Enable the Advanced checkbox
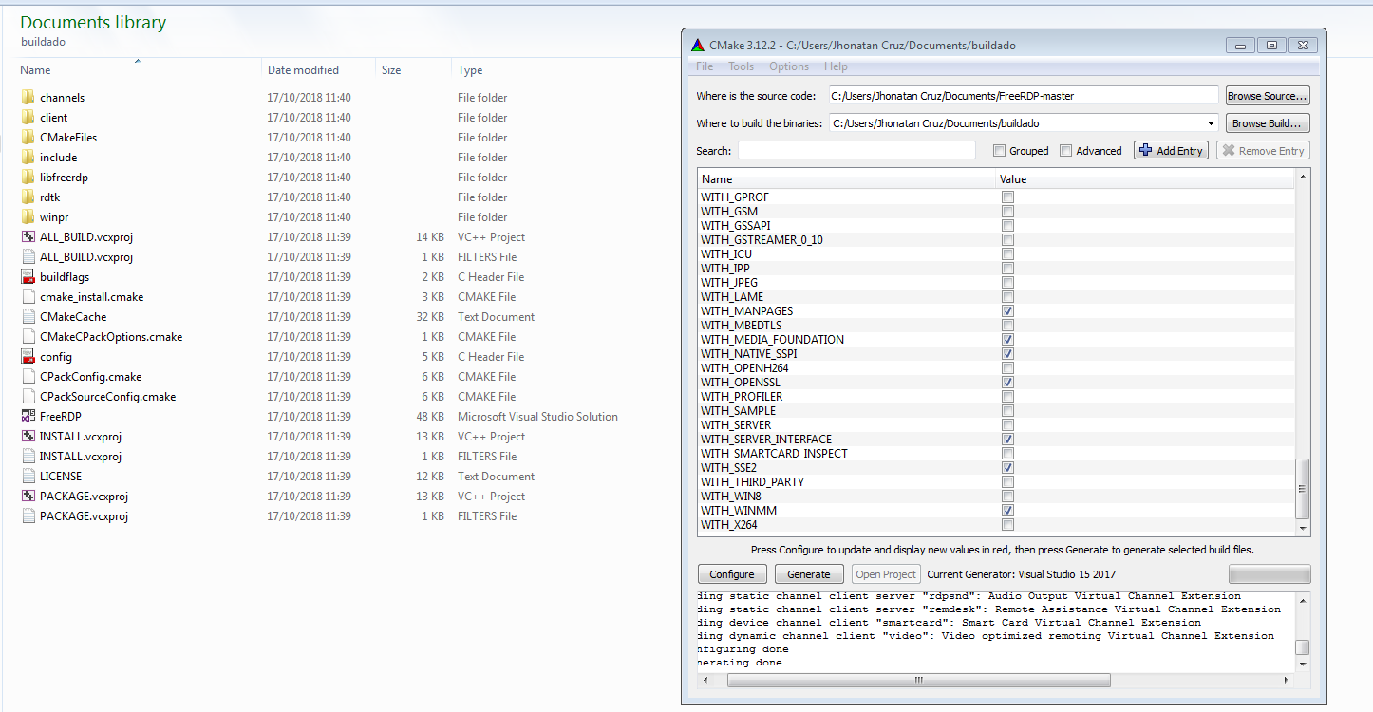 pyautogui.click(x=1065, y=150)
